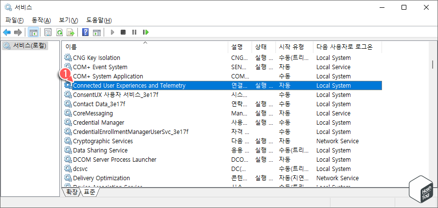
Task: Select the CoreMessaging service name
Action: click(93, 113)
